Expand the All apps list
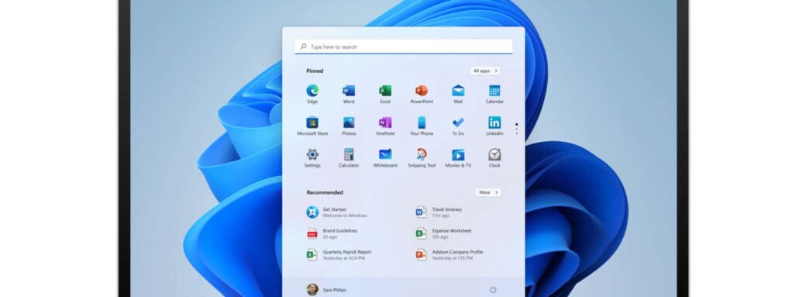The image size is (806, 297). [485, 71]
